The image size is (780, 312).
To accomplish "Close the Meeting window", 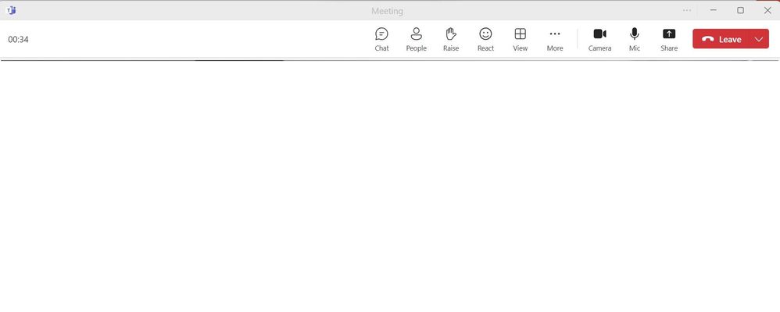I will click(x=767, y=10).
